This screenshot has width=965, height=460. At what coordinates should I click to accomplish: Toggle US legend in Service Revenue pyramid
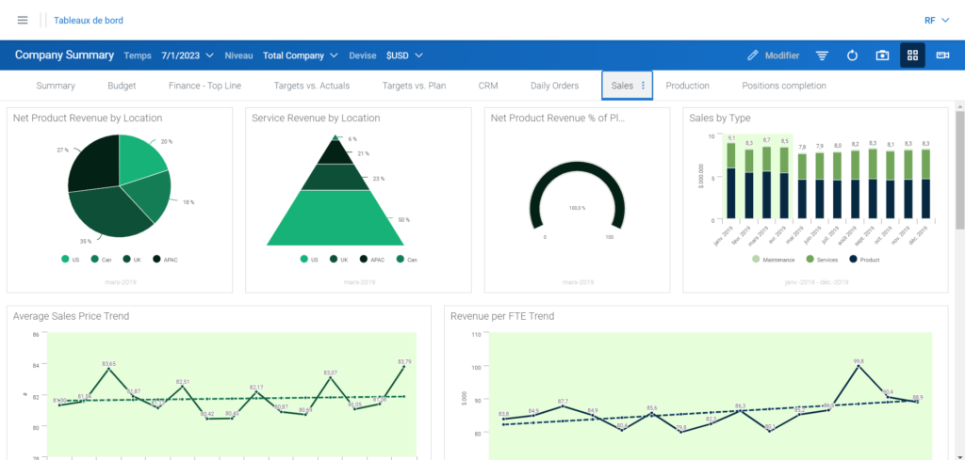309,260
